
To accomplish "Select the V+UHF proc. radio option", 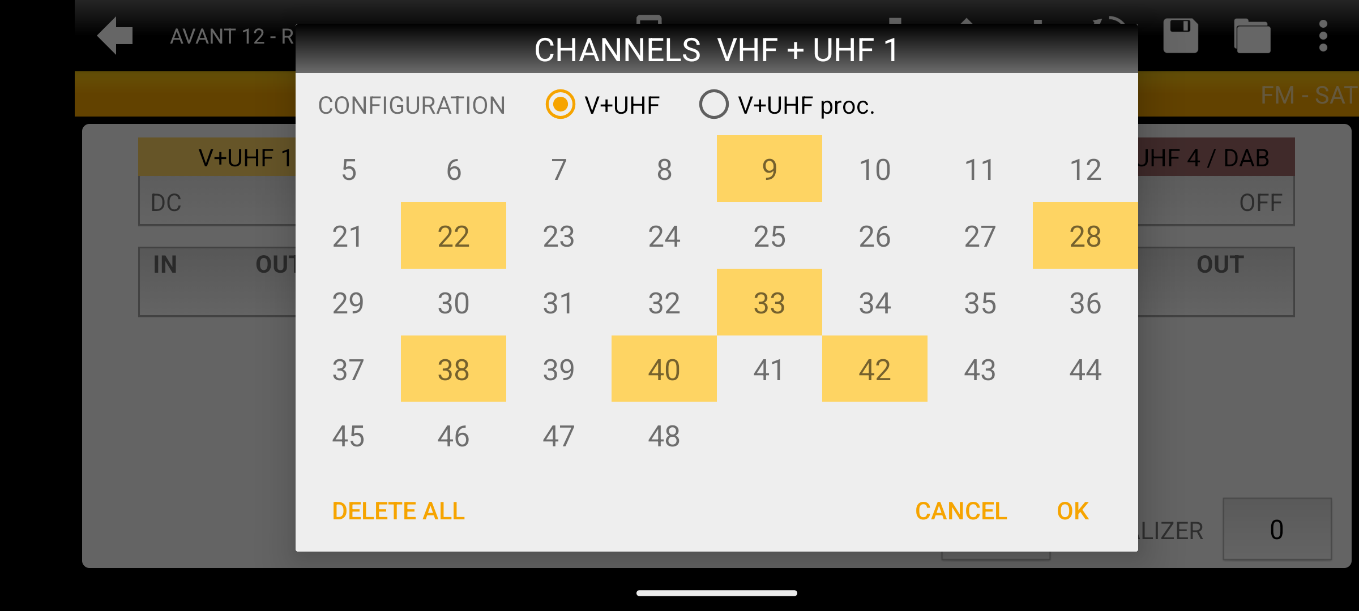I will click(713, 105).
